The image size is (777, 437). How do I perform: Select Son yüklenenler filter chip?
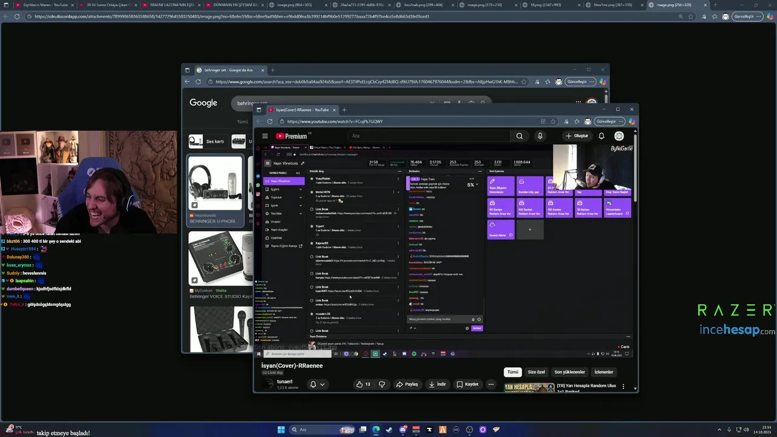click(x=569, y=372)
